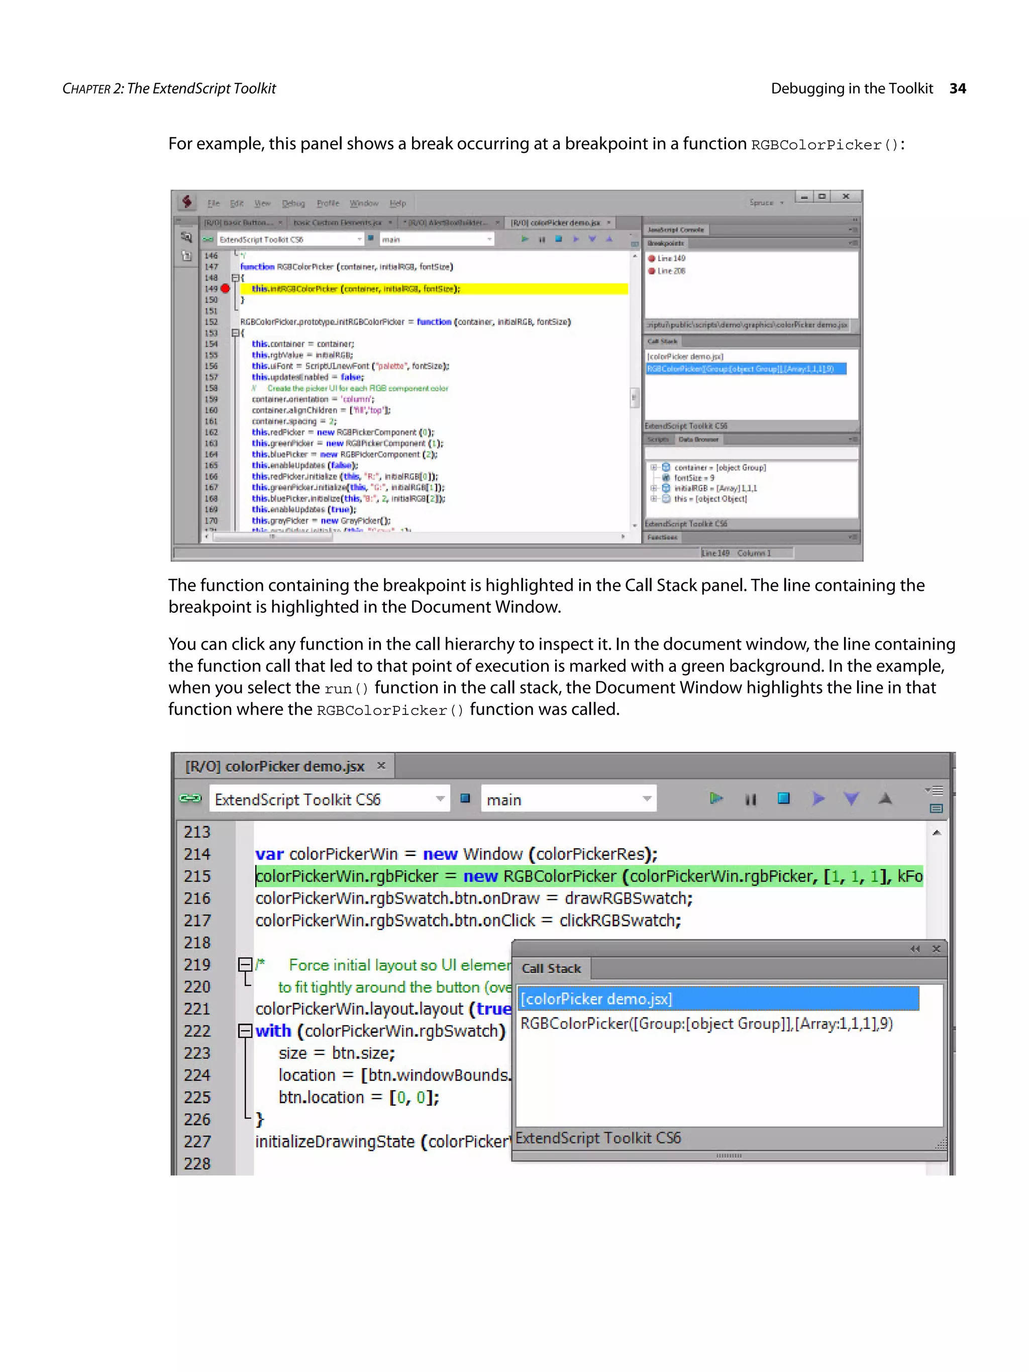Select highlighted RGBColorPicker entry in upper Call Stack
This screenshot has width=1029, height=1372.
(746, 369)
